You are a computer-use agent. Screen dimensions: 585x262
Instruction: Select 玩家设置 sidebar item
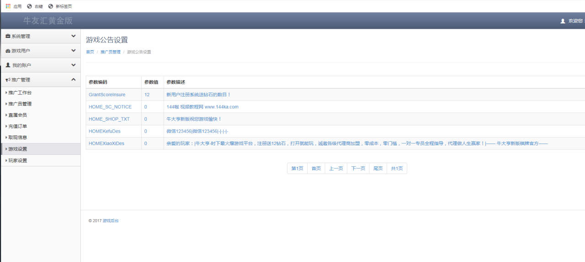pyautogui.click(x=18, y=161)
